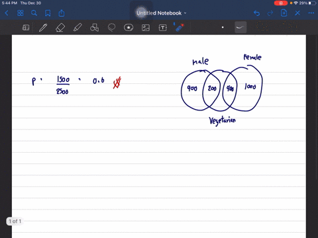Add a new page to the notebook
The height and width of the screenshot is (238, 318).
(x=284, y=13)
